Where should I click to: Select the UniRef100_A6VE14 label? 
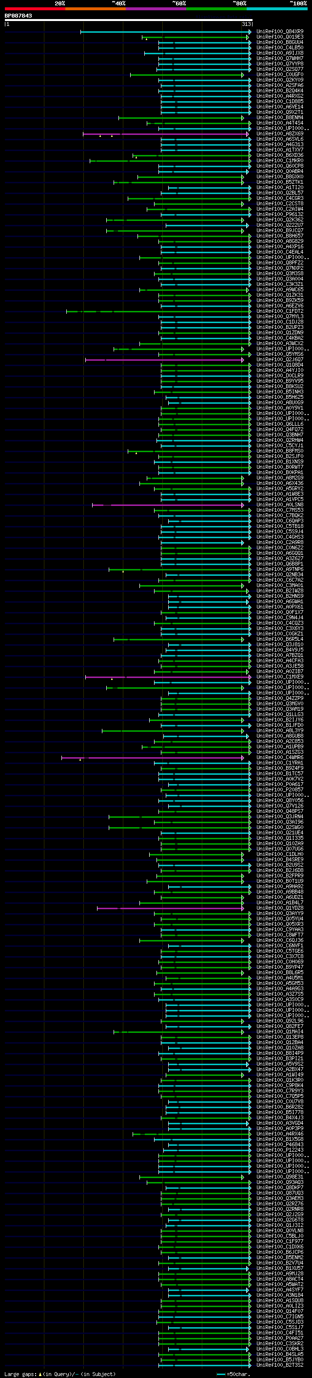[279, 107]
